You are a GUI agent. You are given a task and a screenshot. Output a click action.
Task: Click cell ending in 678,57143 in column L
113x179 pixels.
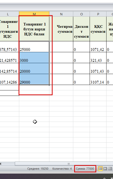click(9, 47)
